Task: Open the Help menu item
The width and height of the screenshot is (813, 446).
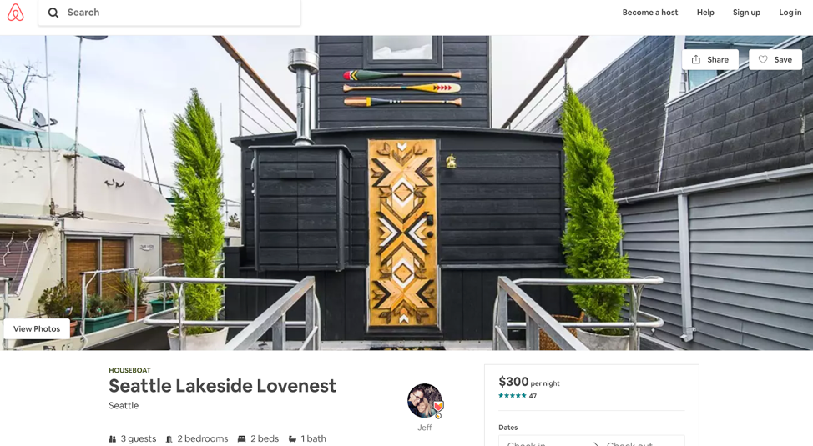Action: (x=705, y=13)
